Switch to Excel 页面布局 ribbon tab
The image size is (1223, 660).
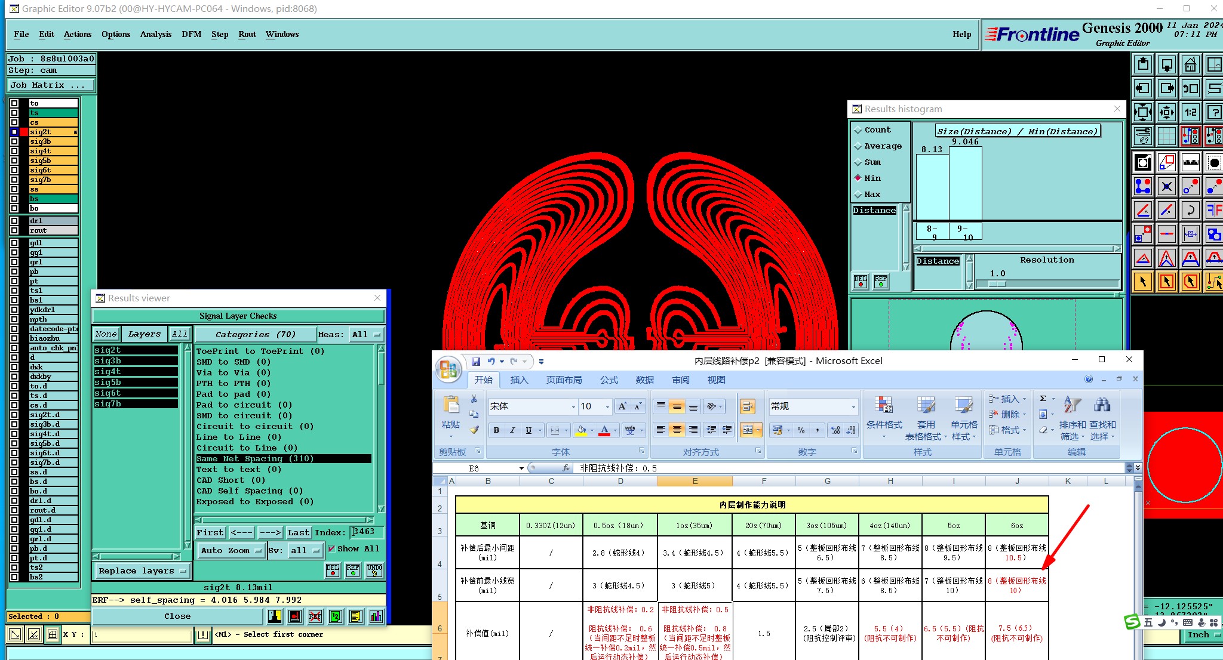pyautogui.click(x=563, y=380)
